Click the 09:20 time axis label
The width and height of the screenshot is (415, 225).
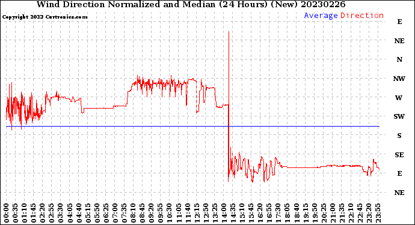point(152,213)
